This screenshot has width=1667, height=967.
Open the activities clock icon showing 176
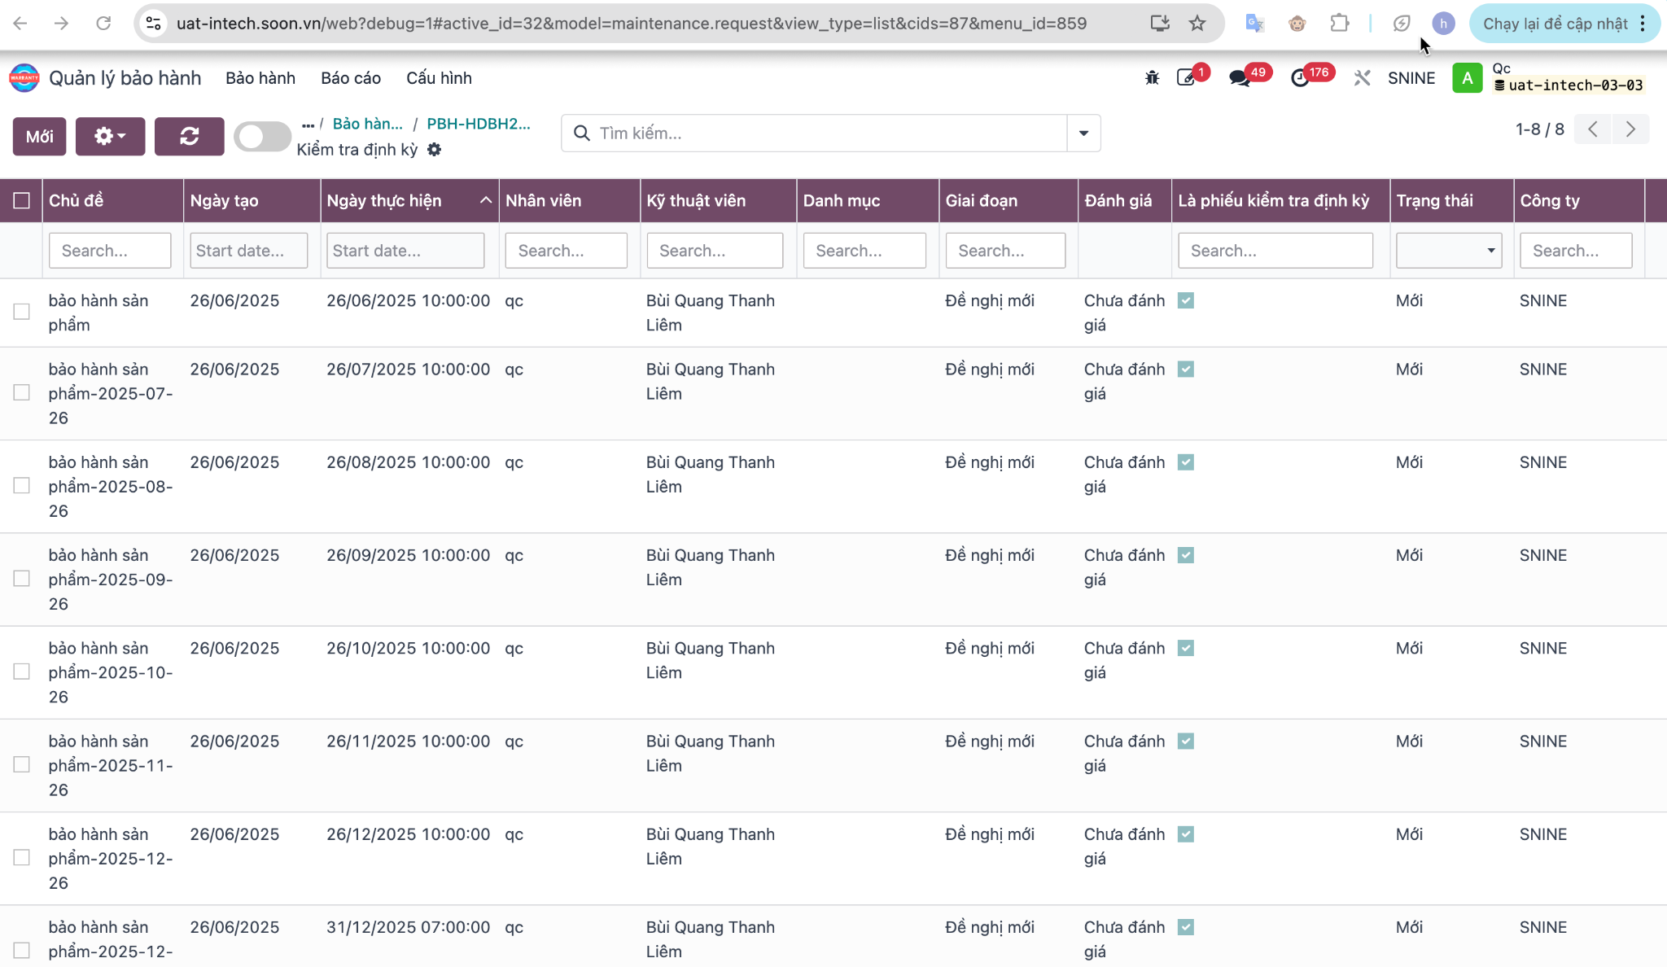tap(1300, 78)
